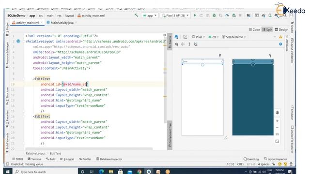
Task: Open the Project tool window
Action: tap(7, 29)
